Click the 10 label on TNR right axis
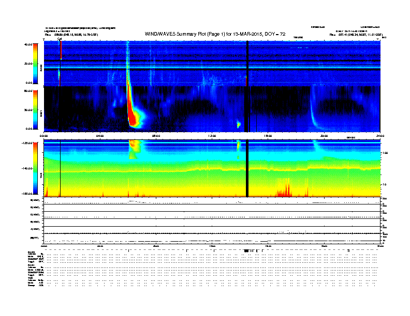Image resolution: width=410 pixels, height=316 pixels. (x=384, y=184)
